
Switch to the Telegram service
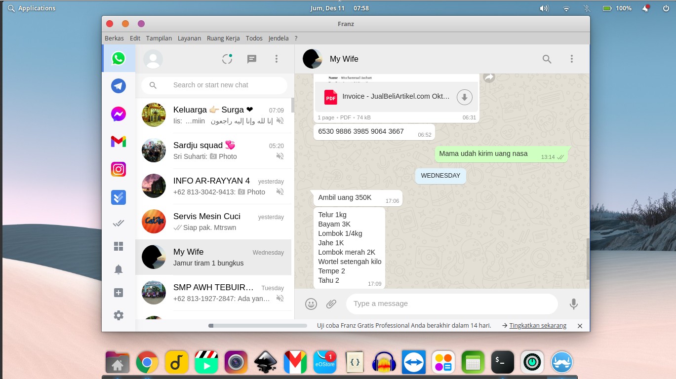pos(119,86)
